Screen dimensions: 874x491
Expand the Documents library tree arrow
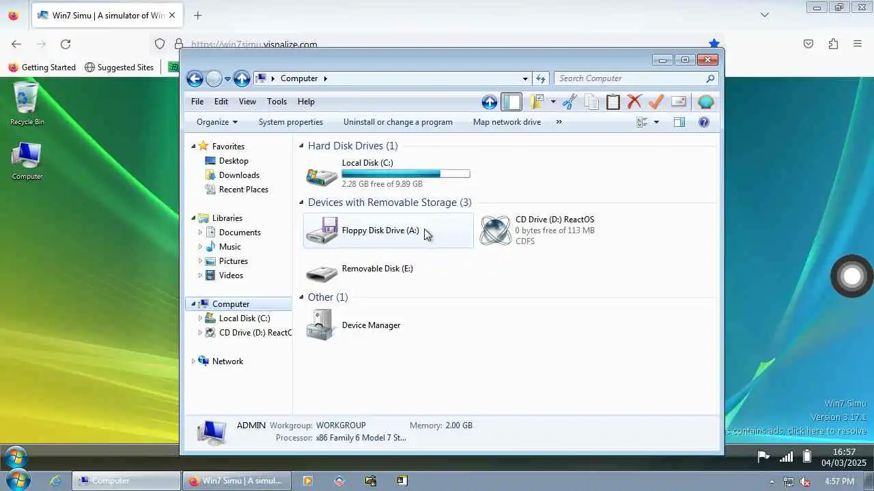coord(200,233)
